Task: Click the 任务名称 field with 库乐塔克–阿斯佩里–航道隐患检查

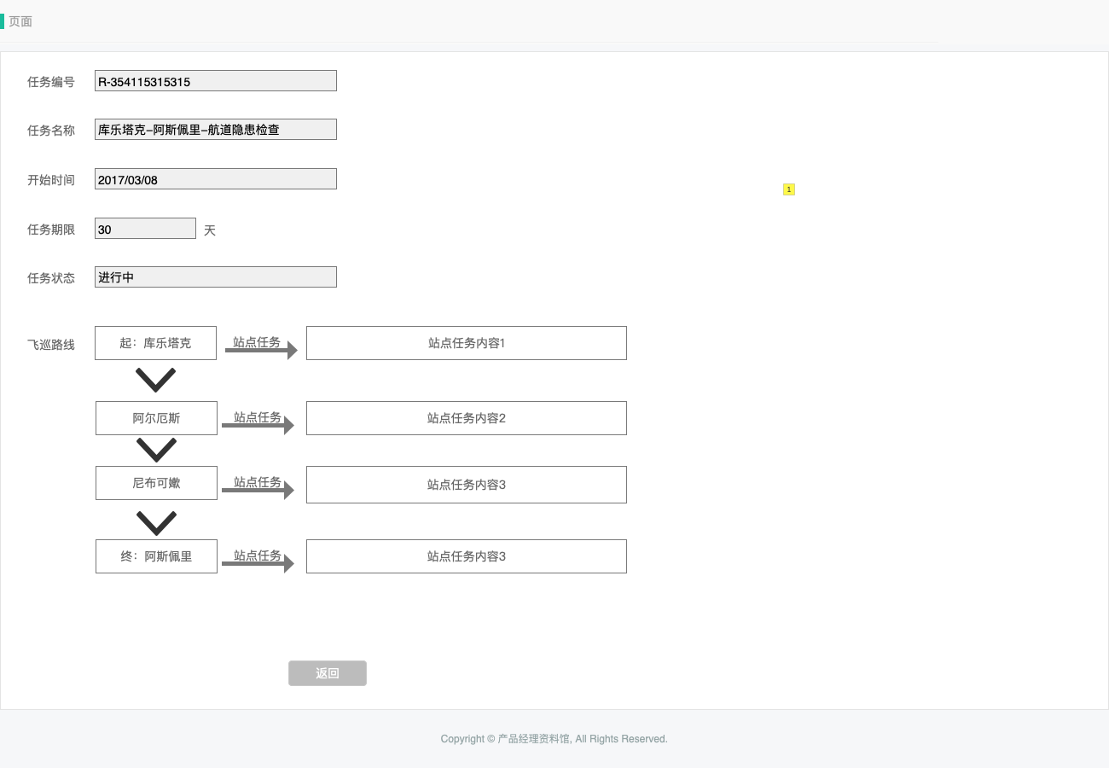Action: click(x=216, y=130)
